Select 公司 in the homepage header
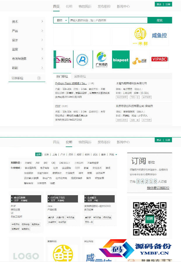 (69, 6)
